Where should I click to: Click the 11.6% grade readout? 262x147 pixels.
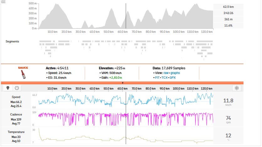pyautogui.click(x=228, y=25)
